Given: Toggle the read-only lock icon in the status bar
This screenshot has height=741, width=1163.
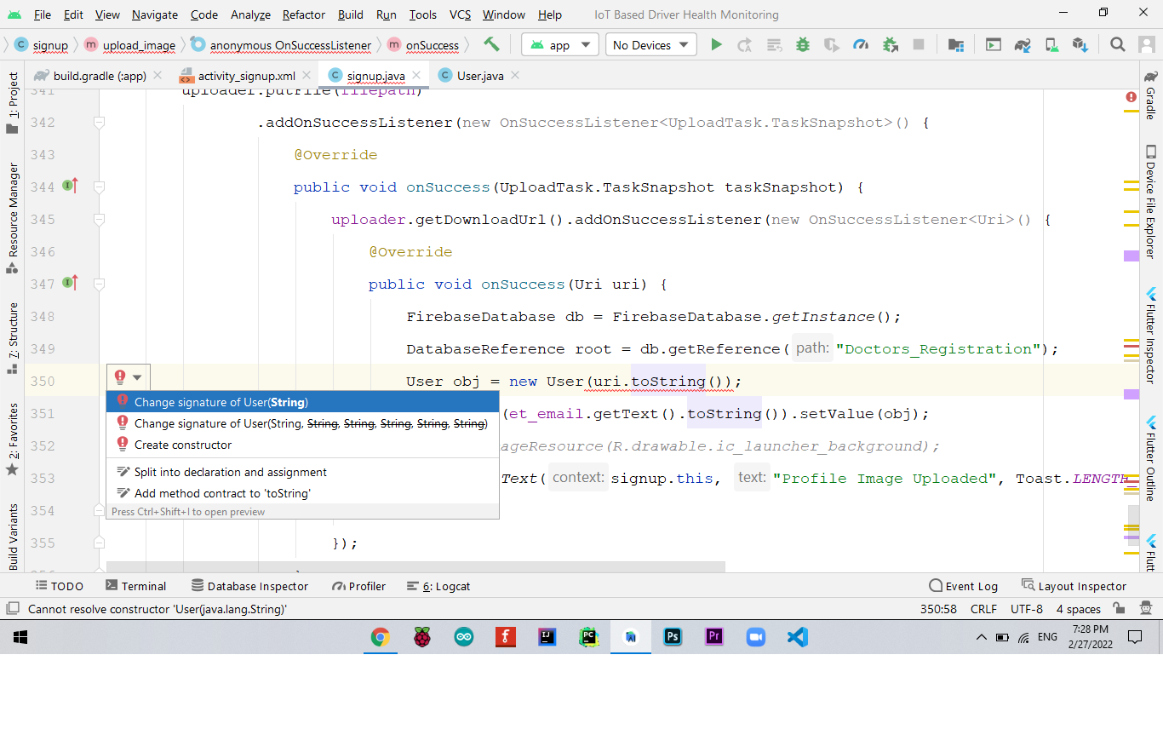Looking at the screenshot, I should coord(1119,608).
